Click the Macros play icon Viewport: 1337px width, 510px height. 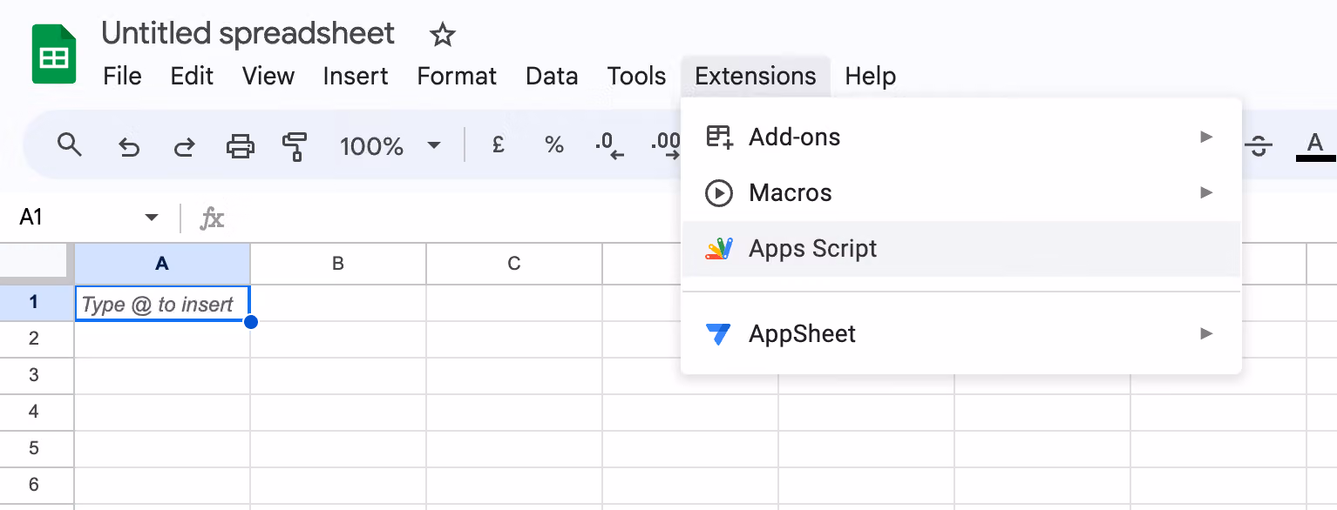[719, 193]
